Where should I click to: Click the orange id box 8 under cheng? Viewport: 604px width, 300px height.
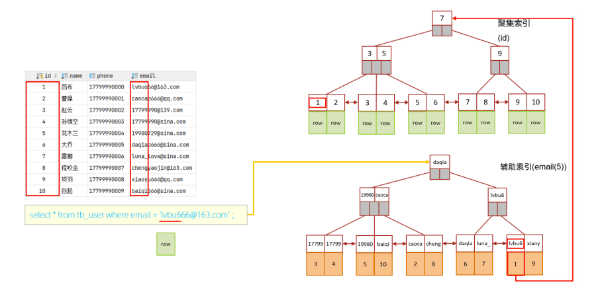433,264
